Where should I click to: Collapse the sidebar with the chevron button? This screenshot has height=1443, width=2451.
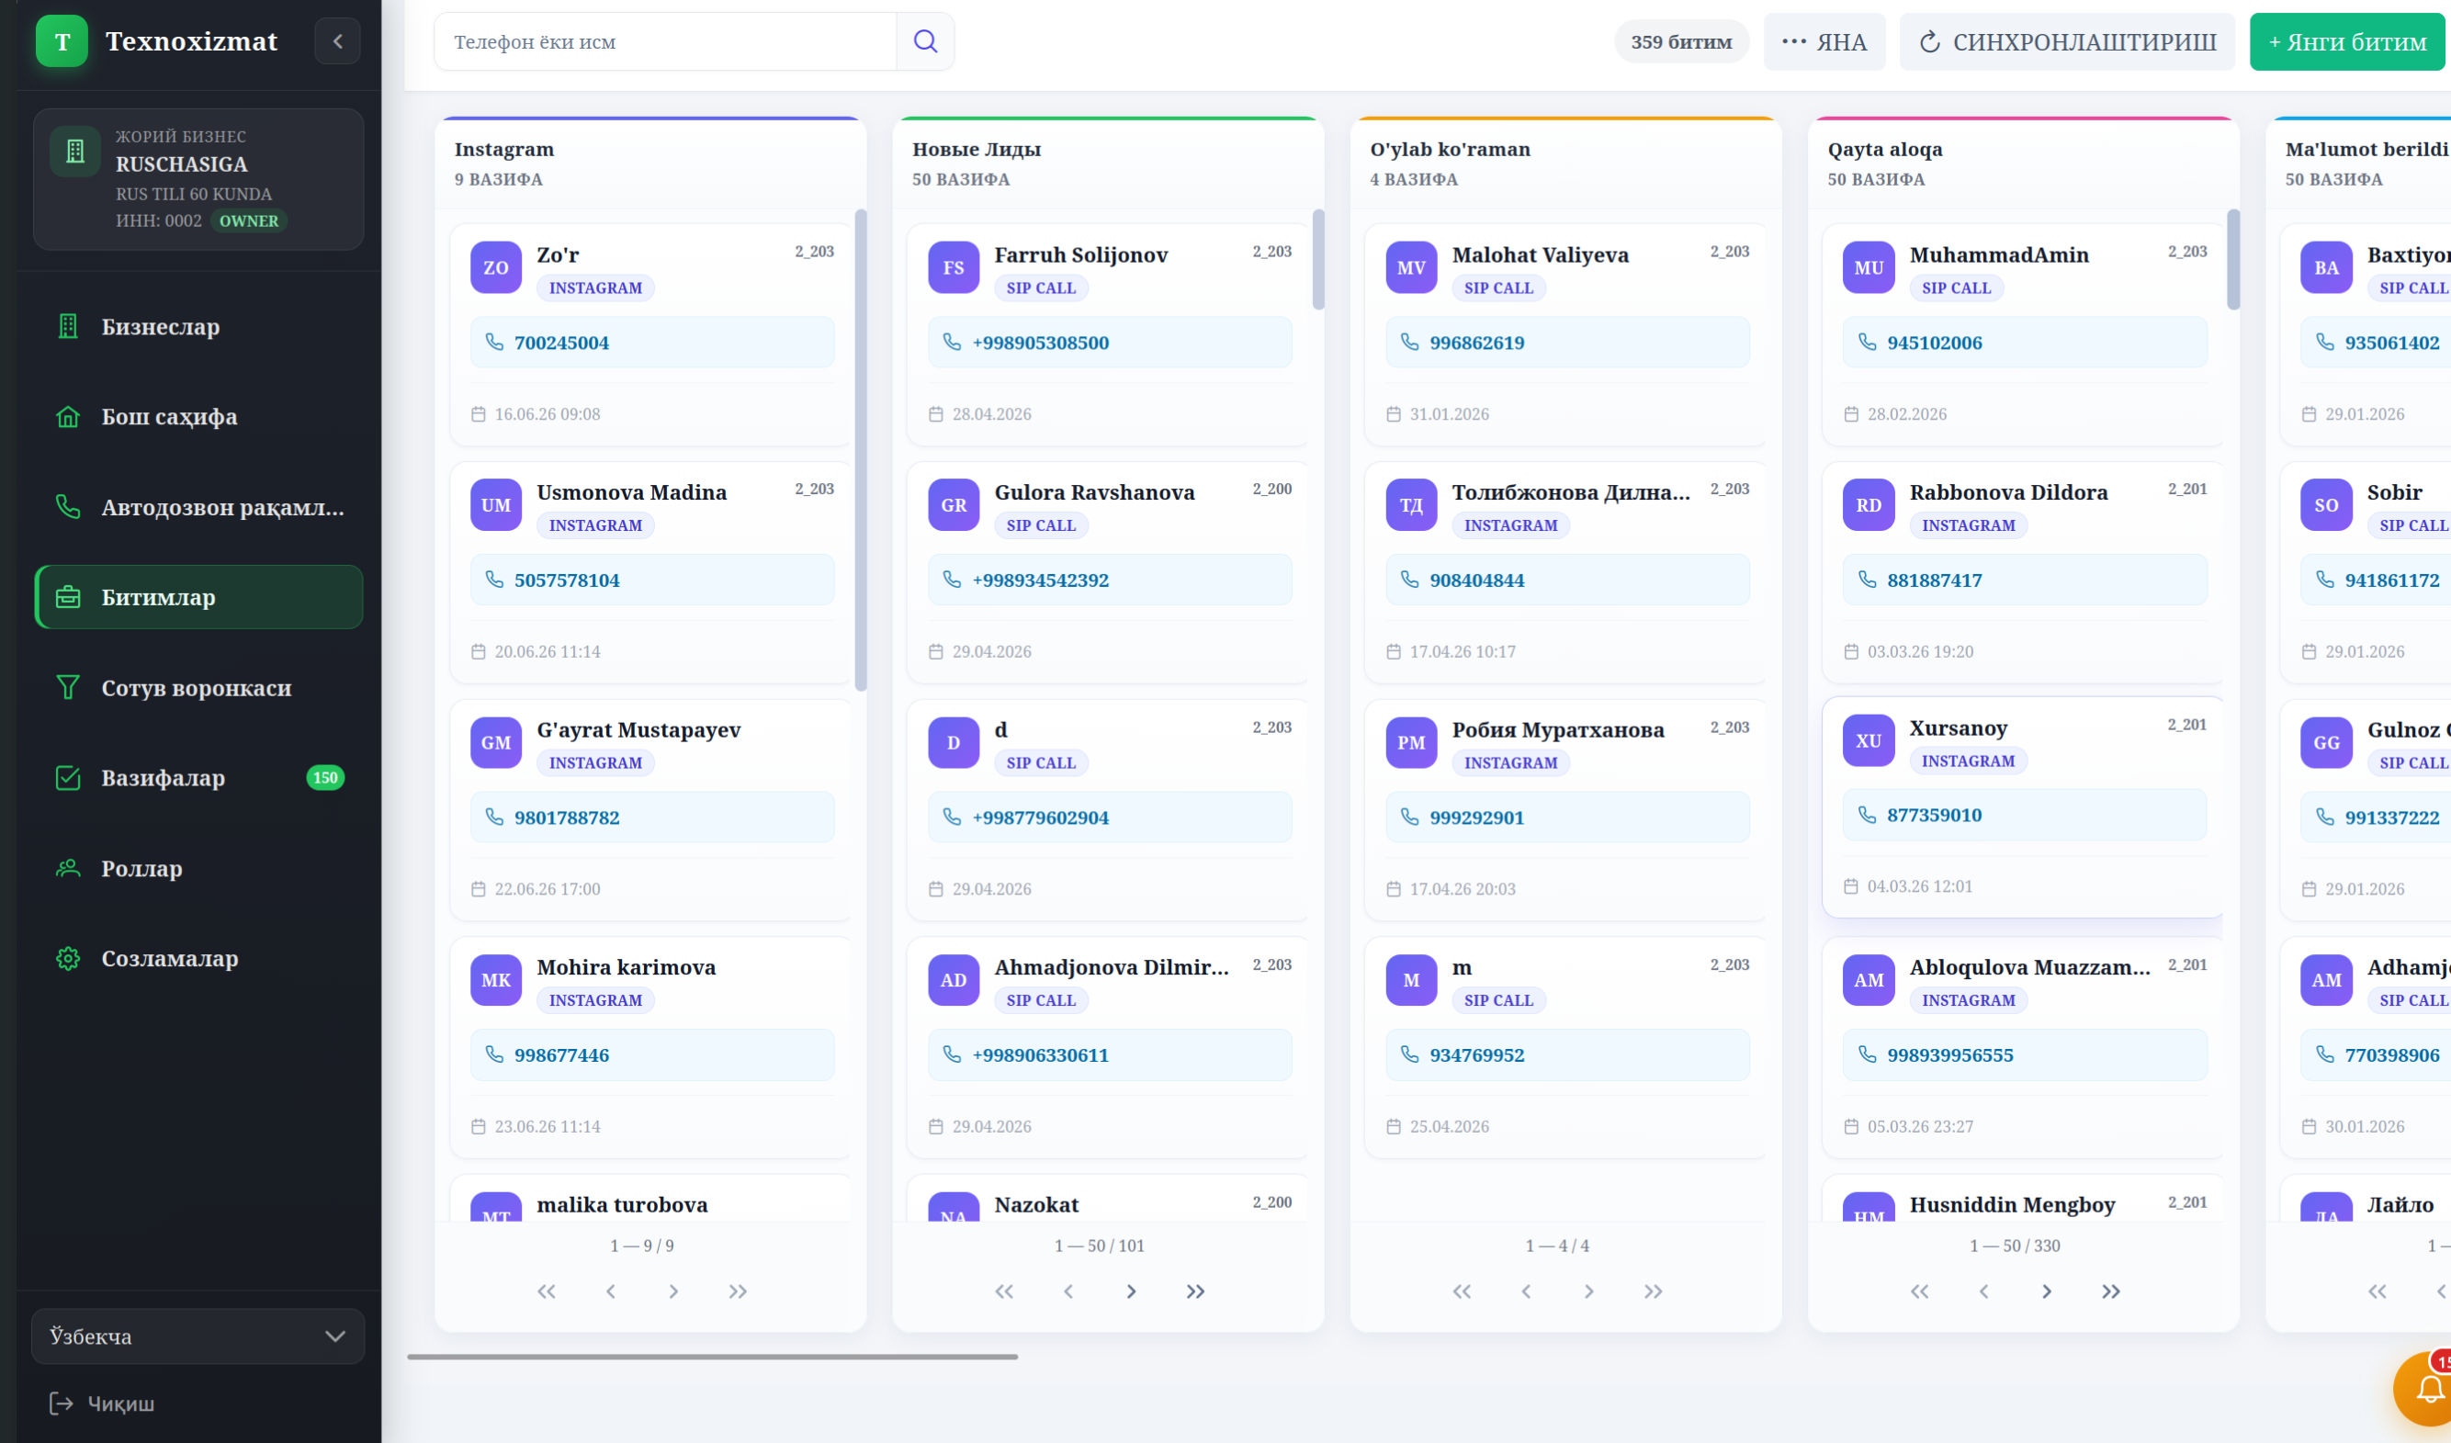pyautogui.click(x=337, y=40)
